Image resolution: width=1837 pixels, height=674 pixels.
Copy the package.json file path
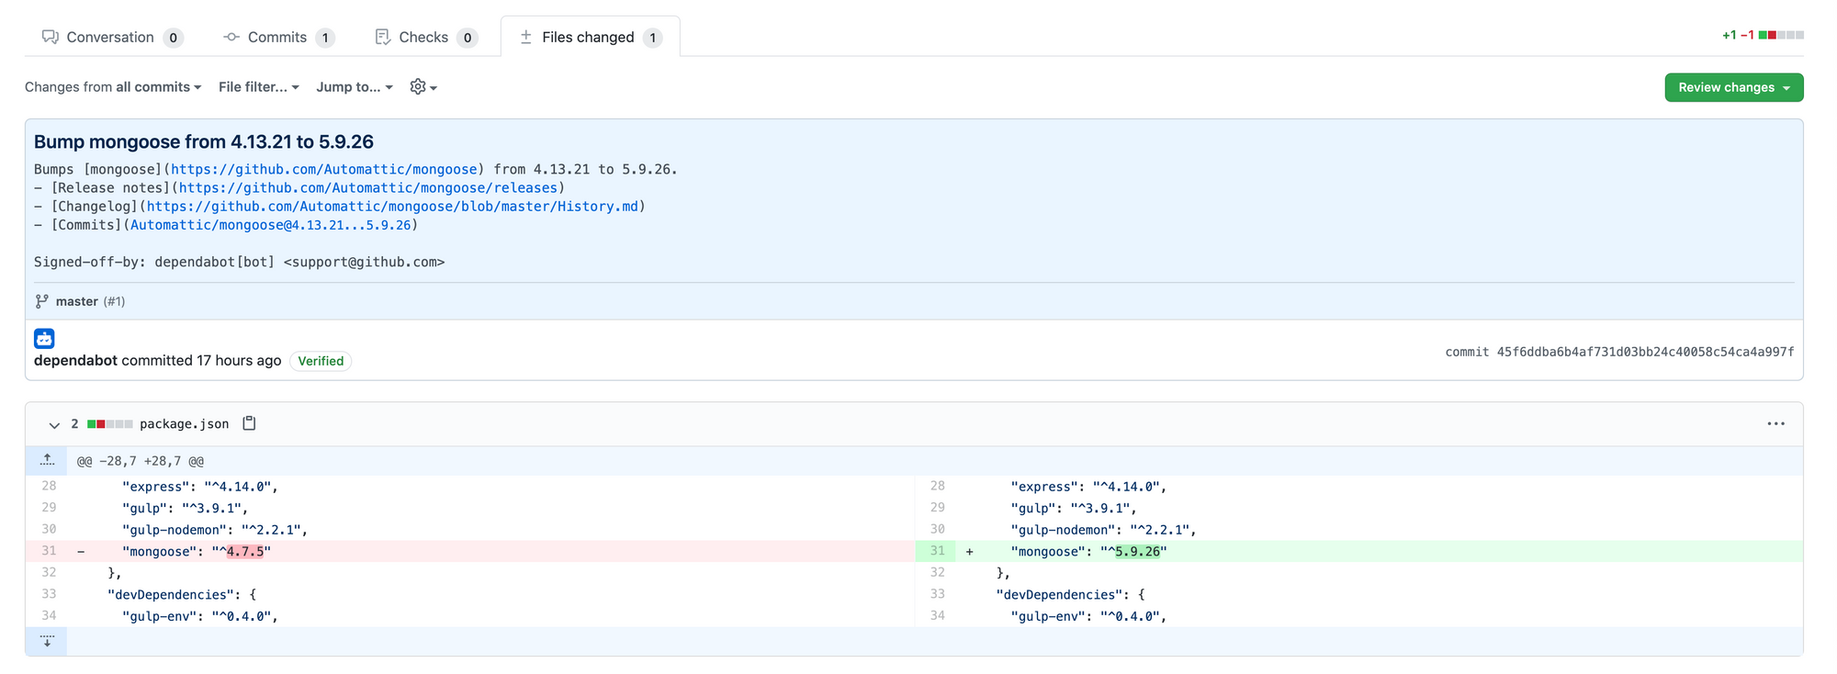249,423
